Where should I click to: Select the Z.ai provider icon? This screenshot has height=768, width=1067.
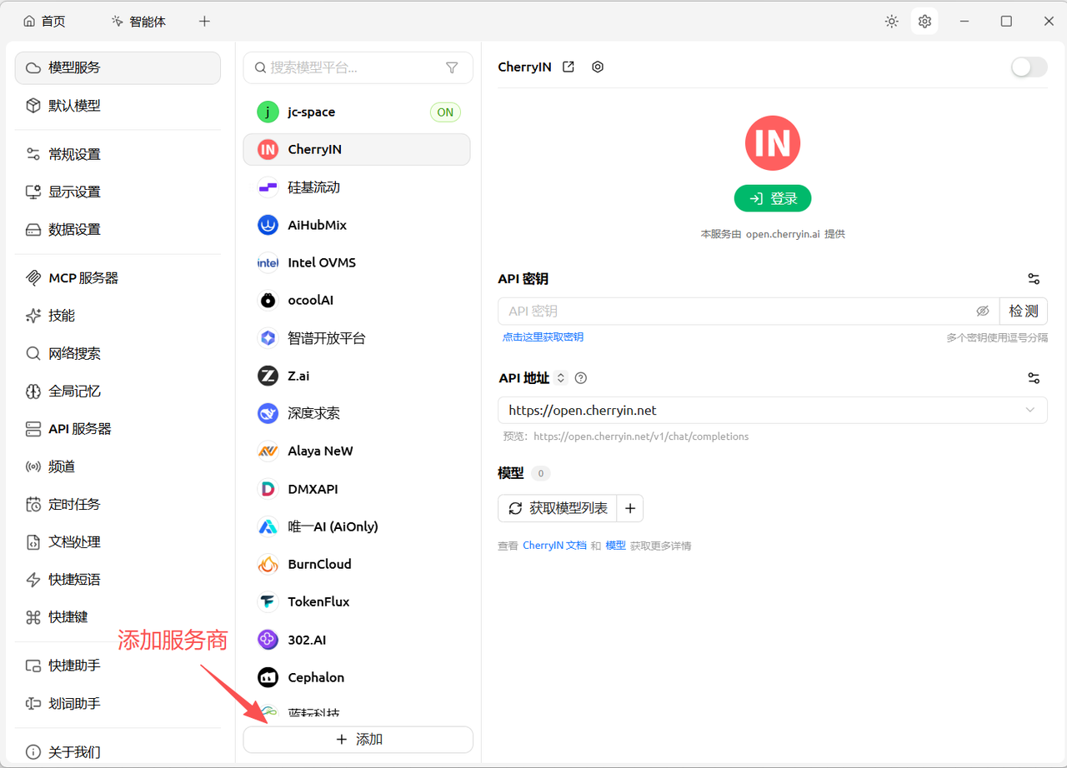[268, 376]
